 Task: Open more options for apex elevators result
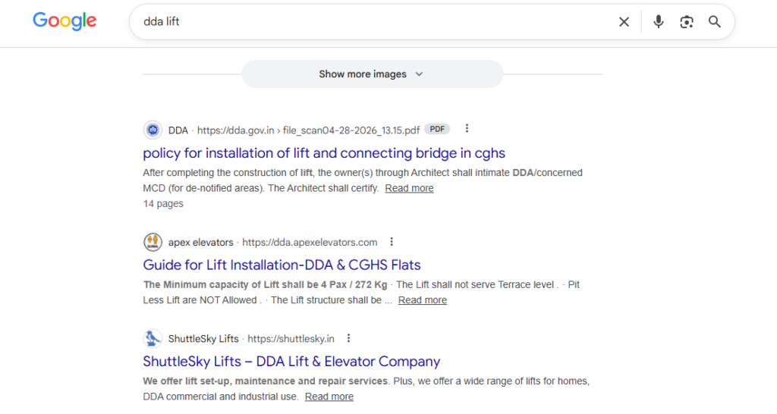click(392, 242)
